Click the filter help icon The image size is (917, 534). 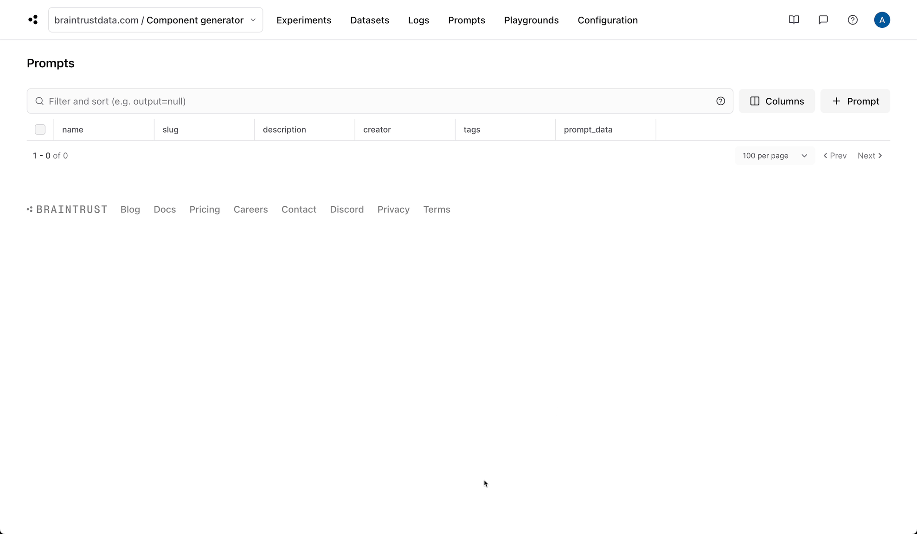[x=720, y=101]
